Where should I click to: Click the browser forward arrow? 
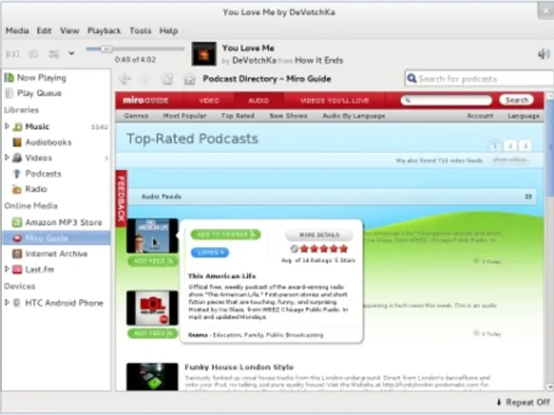[x=145, y=79]
